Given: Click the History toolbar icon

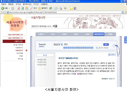Looking at the screenshot, I should coord(51,8).
